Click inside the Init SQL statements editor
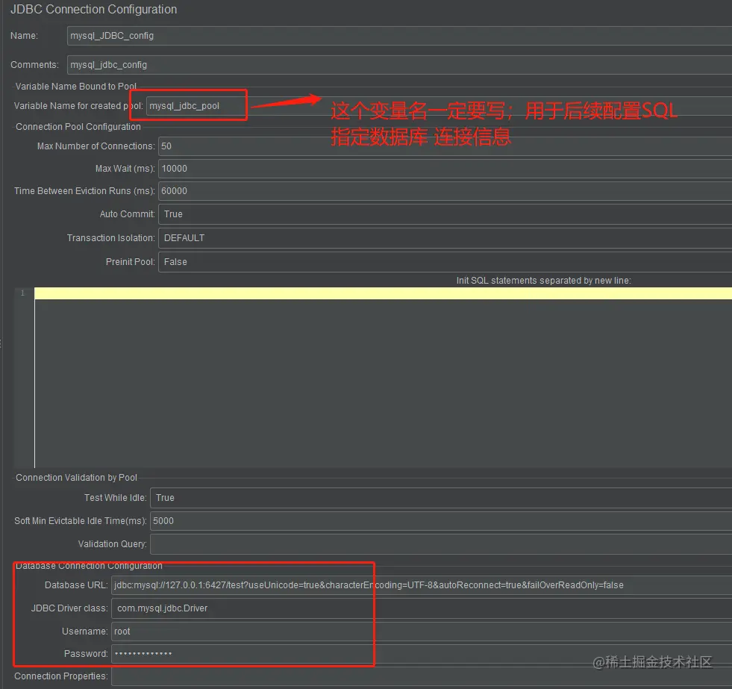 tap(383, 378)
